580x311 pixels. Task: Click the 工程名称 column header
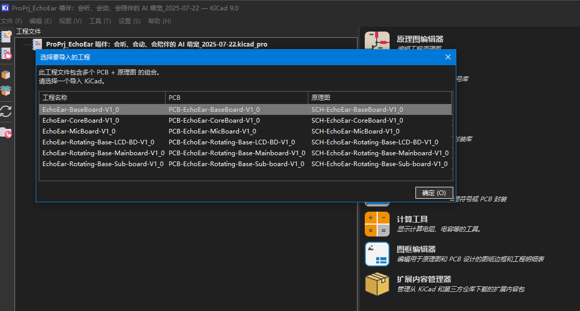[102, 98]
